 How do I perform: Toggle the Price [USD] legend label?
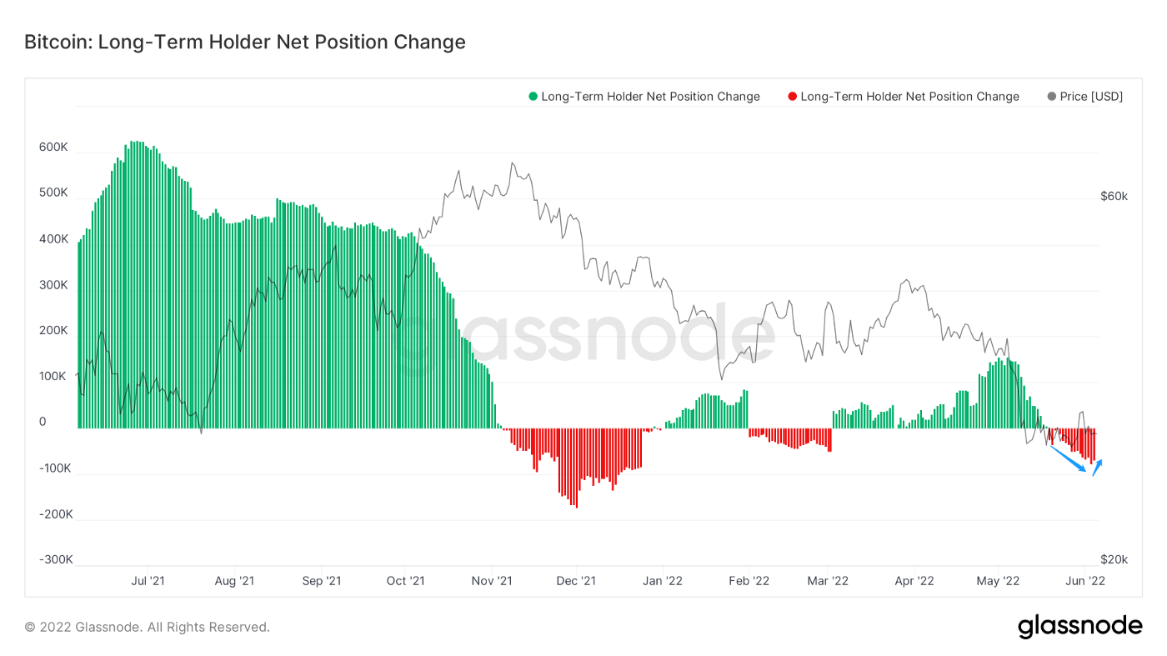[x=1091, y=97]
